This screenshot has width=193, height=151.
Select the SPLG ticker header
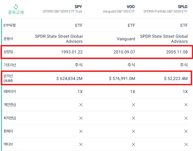tap(183, 7)
